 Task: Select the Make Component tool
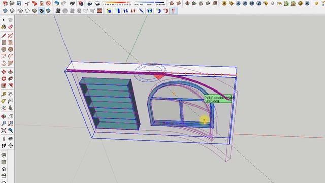(x=10, y=20)
